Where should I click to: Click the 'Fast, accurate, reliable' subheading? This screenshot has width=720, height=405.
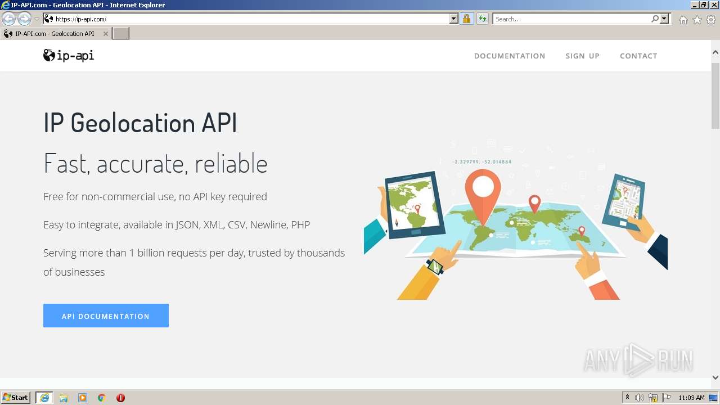pyautogui.click(x=155, y=164)
